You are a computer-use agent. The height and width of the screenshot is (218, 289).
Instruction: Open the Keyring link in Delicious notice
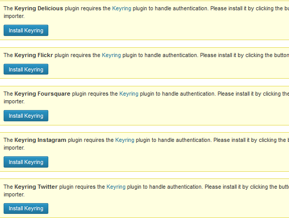pos(122,9)
